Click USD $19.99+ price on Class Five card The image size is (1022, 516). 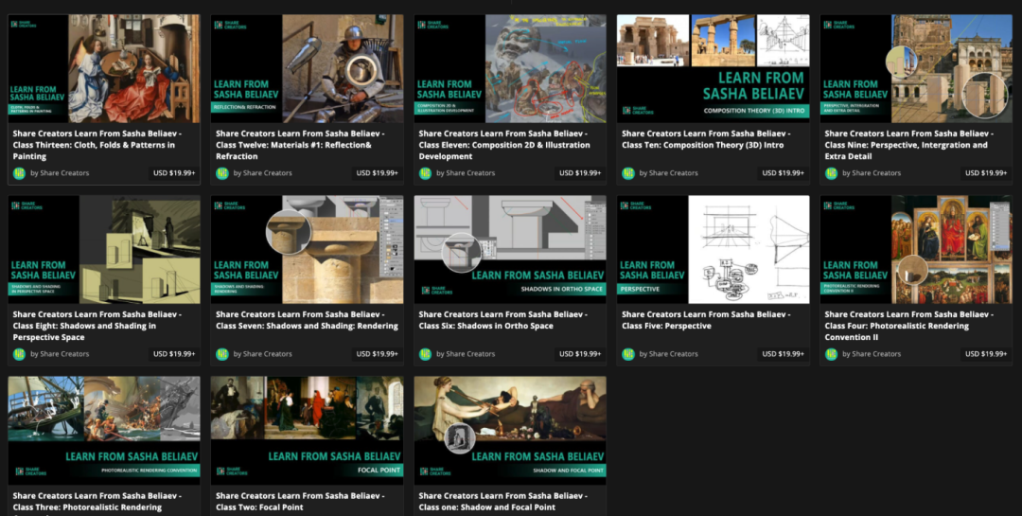point(784,354)
